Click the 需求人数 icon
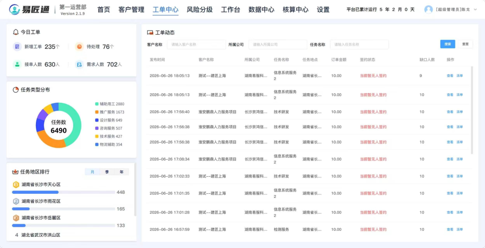The image size is (485, 248). tap(79, 64)
